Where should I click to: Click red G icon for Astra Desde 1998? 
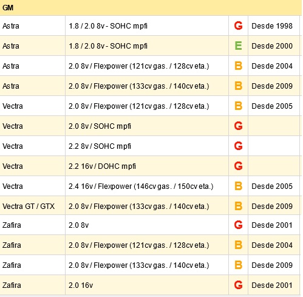point(238,26)
